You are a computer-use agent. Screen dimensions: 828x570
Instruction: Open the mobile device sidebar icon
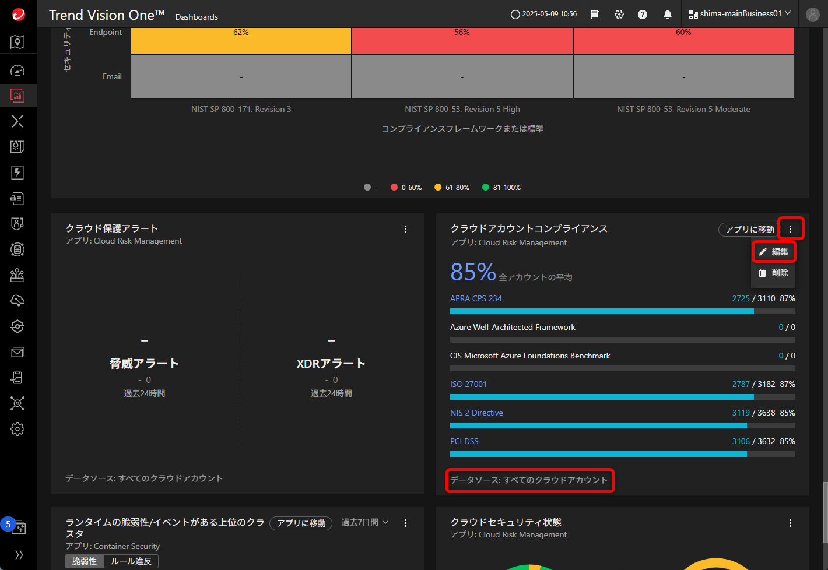click(17, 378)
